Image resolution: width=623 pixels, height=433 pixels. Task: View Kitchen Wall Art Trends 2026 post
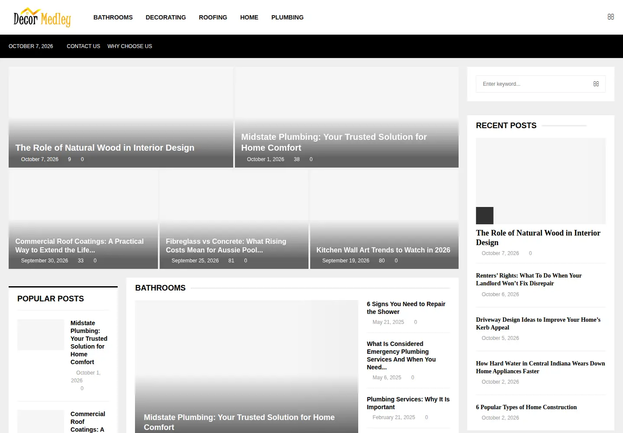coord(383,250)
